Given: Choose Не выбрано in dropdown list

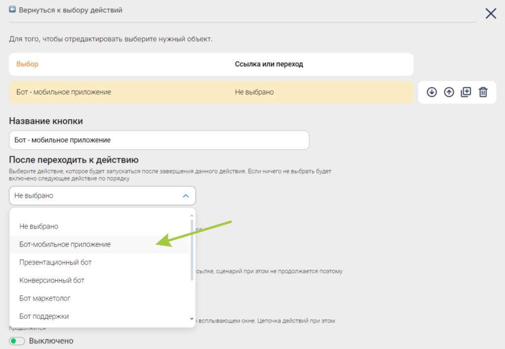Looking at the screenshot, I should point(99,226).
